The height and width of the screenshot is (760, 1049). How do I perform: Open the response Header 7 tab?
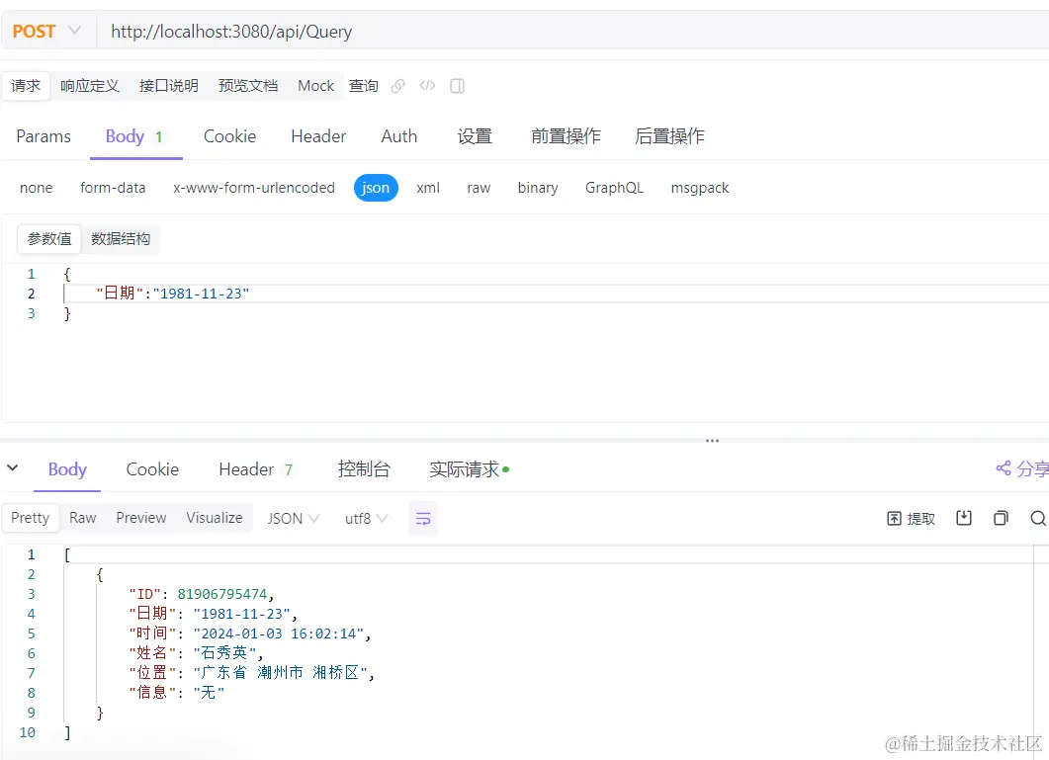(256, 469)
